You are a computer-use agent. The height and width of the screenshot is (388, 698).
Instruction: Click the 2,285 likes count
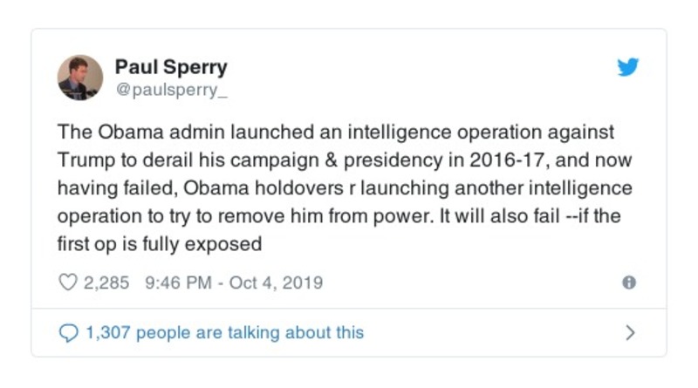tap(105, 282)
